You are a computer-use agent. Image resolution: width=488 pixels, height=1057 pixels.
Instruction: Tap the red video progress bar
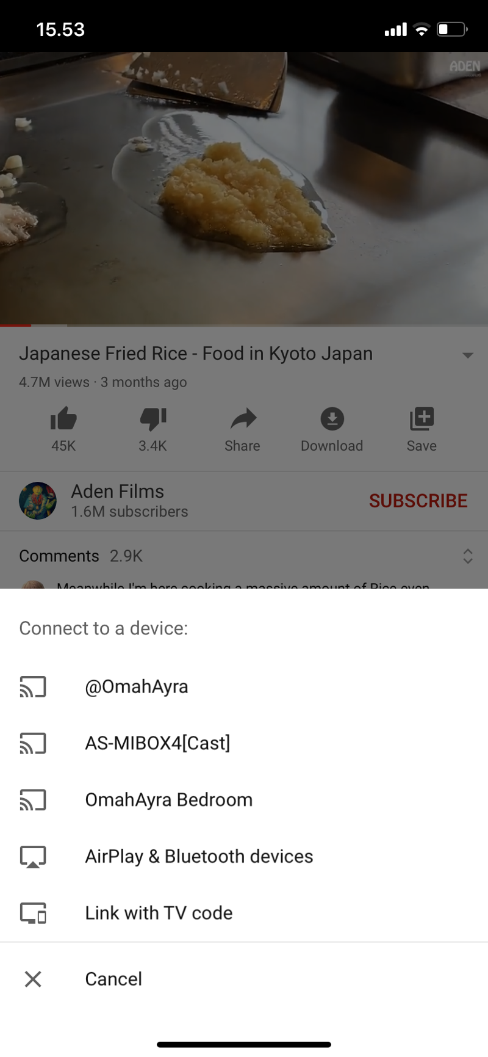pos(15,325)
